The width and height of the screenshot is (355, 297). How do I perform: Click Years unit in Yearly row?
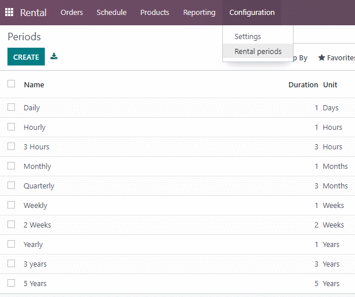click(331, 245)
